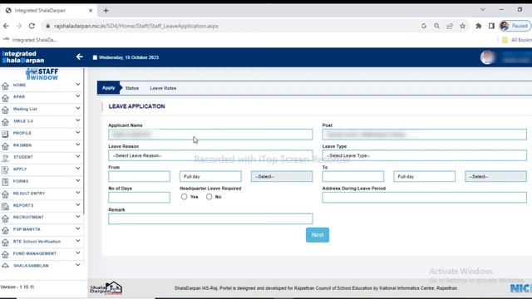Click the Shala Darpan footer logo
This screenshot has width=532, height=299.
pyautogui.click(x=106, y=288)
